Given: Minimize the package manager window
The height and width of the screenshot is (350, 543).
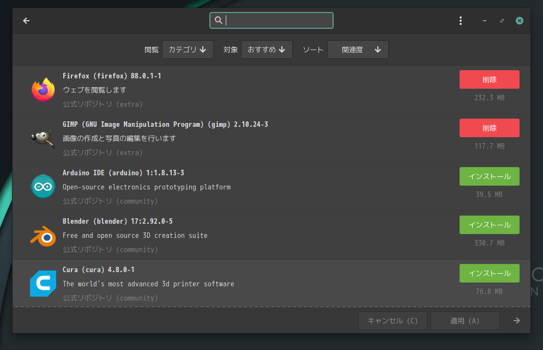Looking at the screenshot, I should coord(485,21).
